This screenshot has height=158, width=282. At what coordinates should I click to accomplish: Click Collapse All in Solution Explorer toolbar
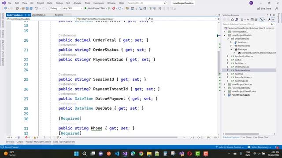coord(252,20)
